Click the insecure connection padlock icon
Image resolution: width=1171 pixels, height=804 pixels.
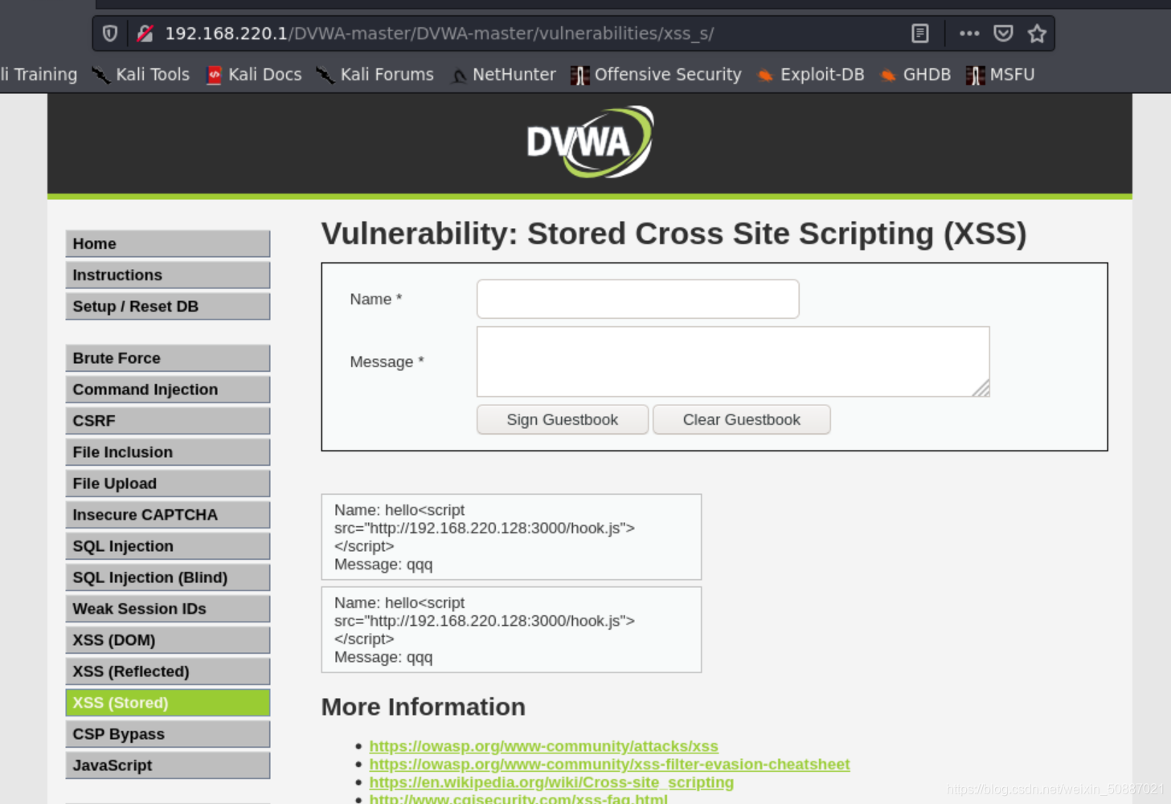click(x=145, y=34)
